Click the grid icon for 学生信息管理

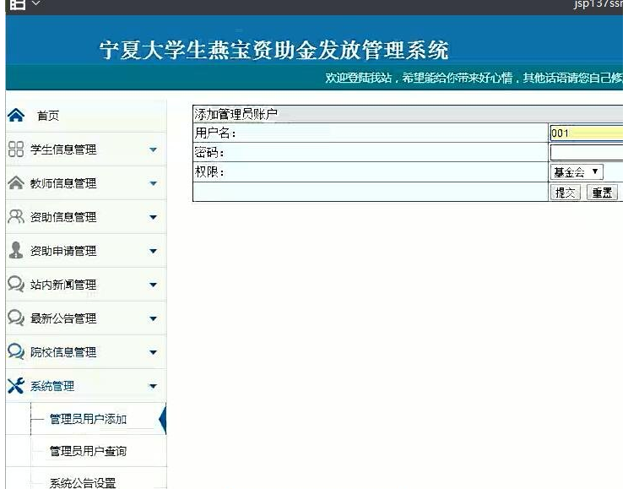click(x=16, y=149)
